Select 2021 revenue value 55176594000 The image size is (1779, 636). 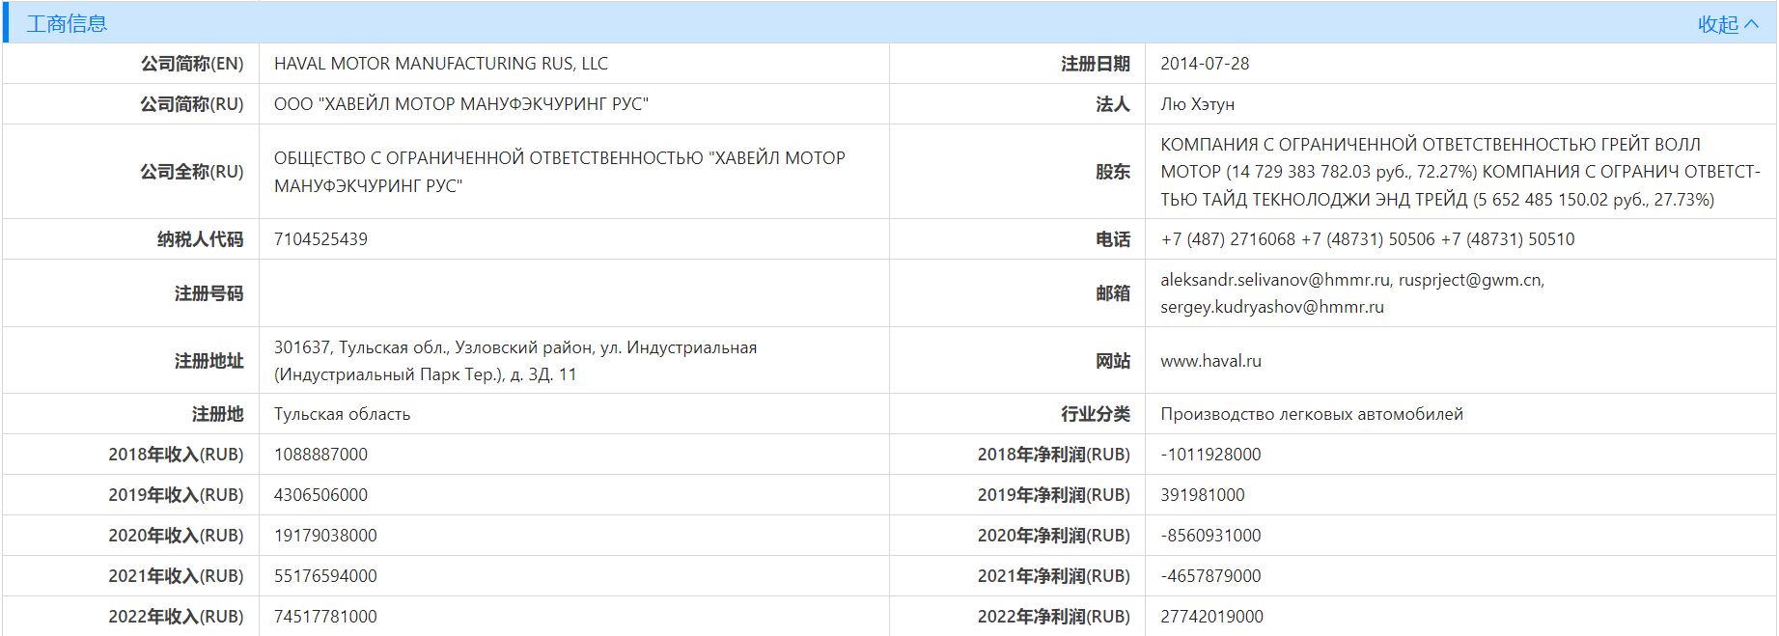point(325,576)
